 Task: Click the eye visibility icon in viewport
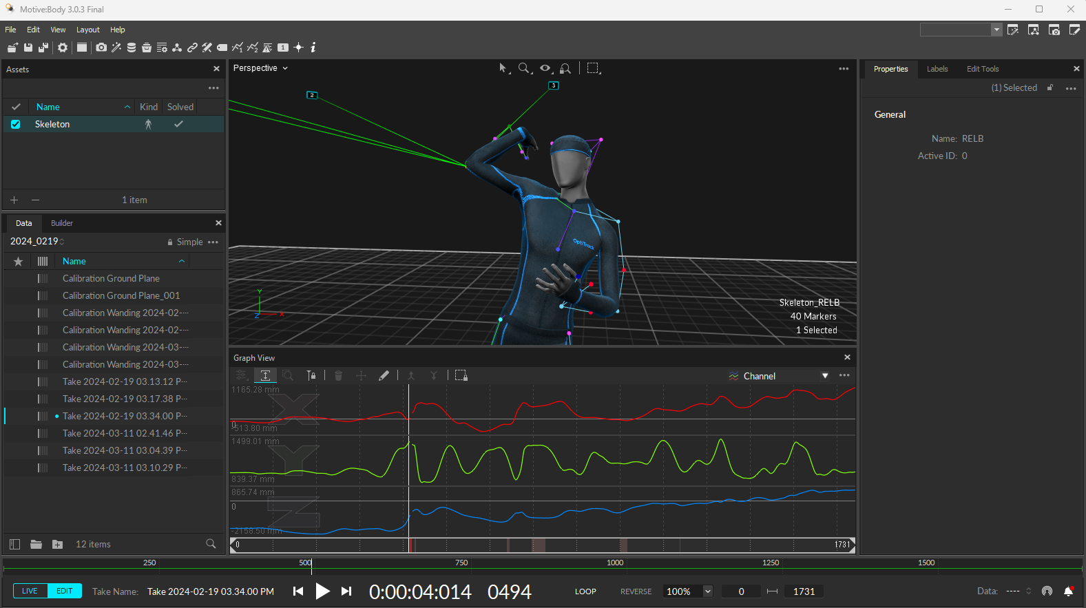(545, 68)
